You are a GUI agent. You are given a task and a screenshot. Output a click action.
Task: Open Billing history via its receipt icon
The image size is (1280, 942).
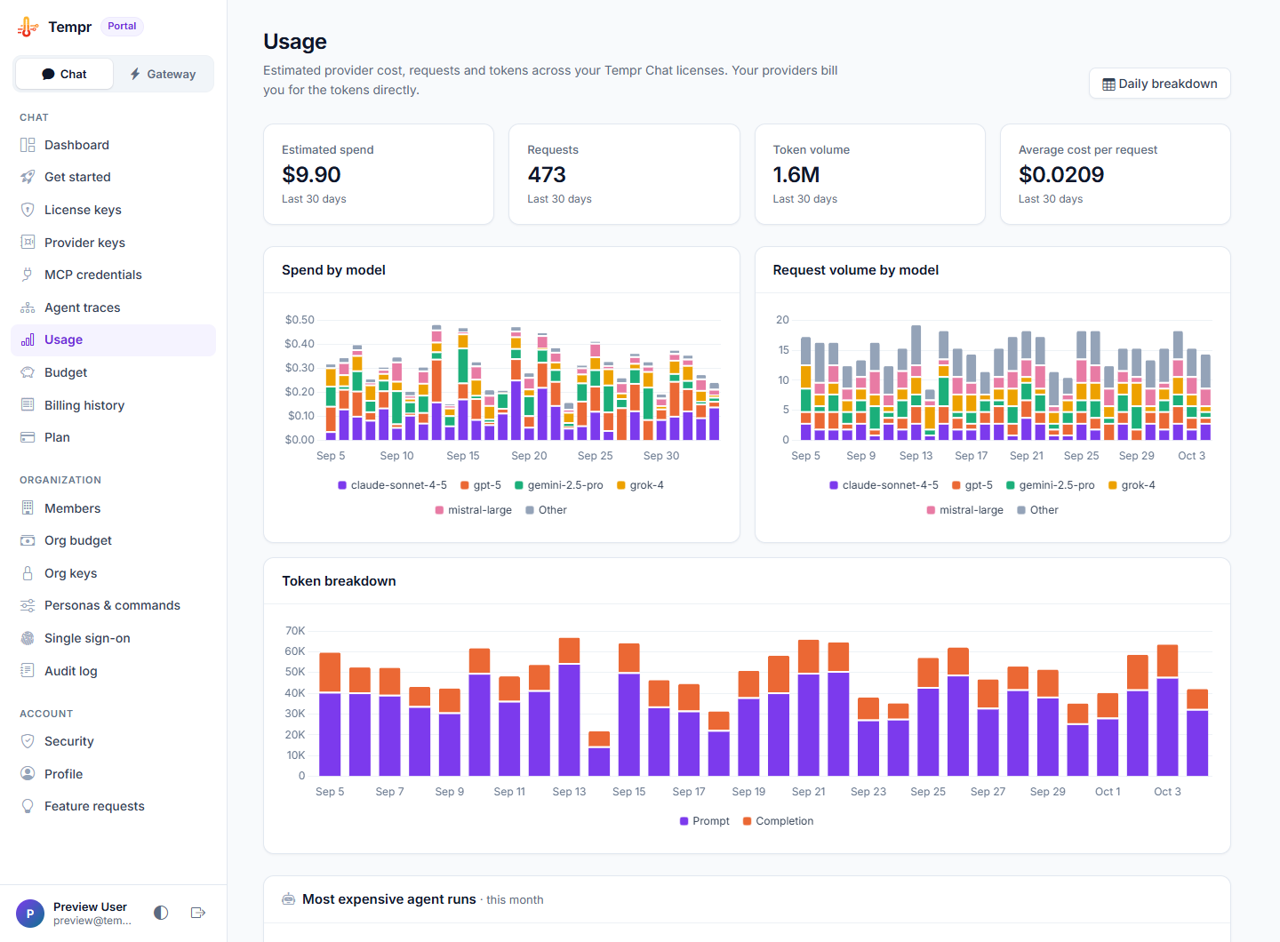(28, 405)
